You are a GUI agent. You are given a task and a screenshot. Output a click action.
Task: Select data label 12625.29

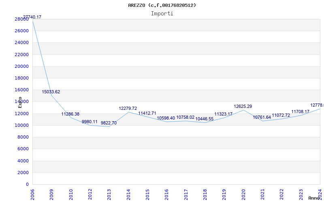(243, 107)
